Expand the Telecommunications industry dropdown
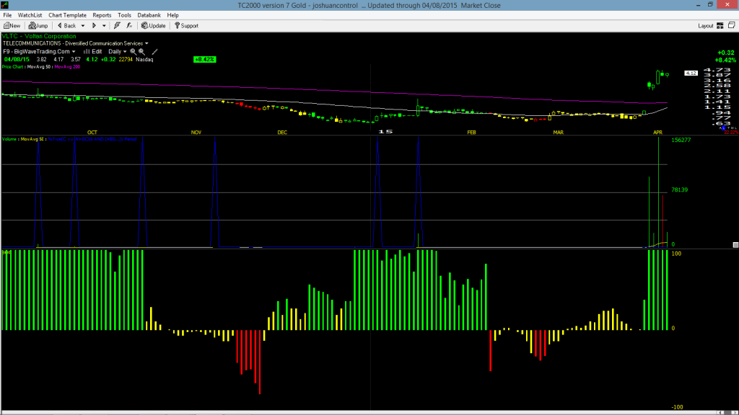 point(147,43)
